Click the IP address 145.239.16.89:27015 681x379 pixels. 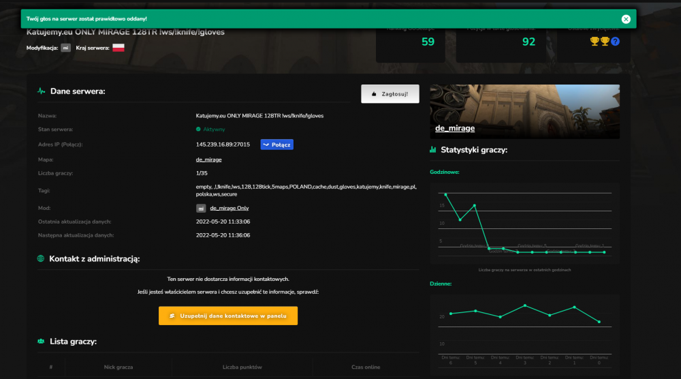tap(223, 145)
